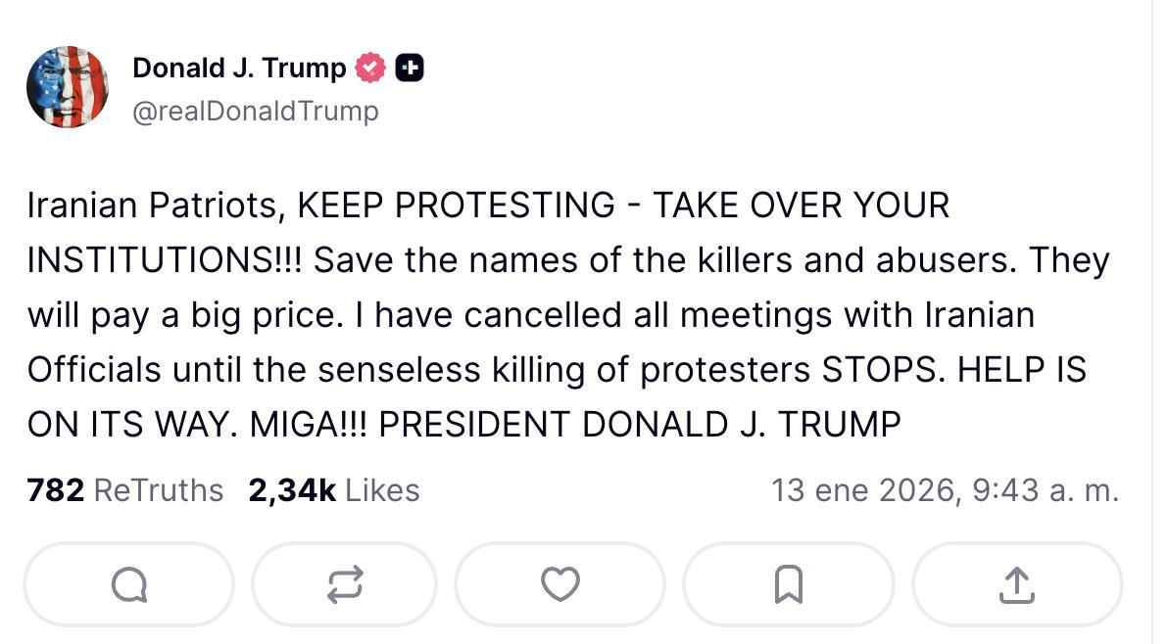
Task: Click the ReTruth repost arrows icon
Action: coord(344,584)
